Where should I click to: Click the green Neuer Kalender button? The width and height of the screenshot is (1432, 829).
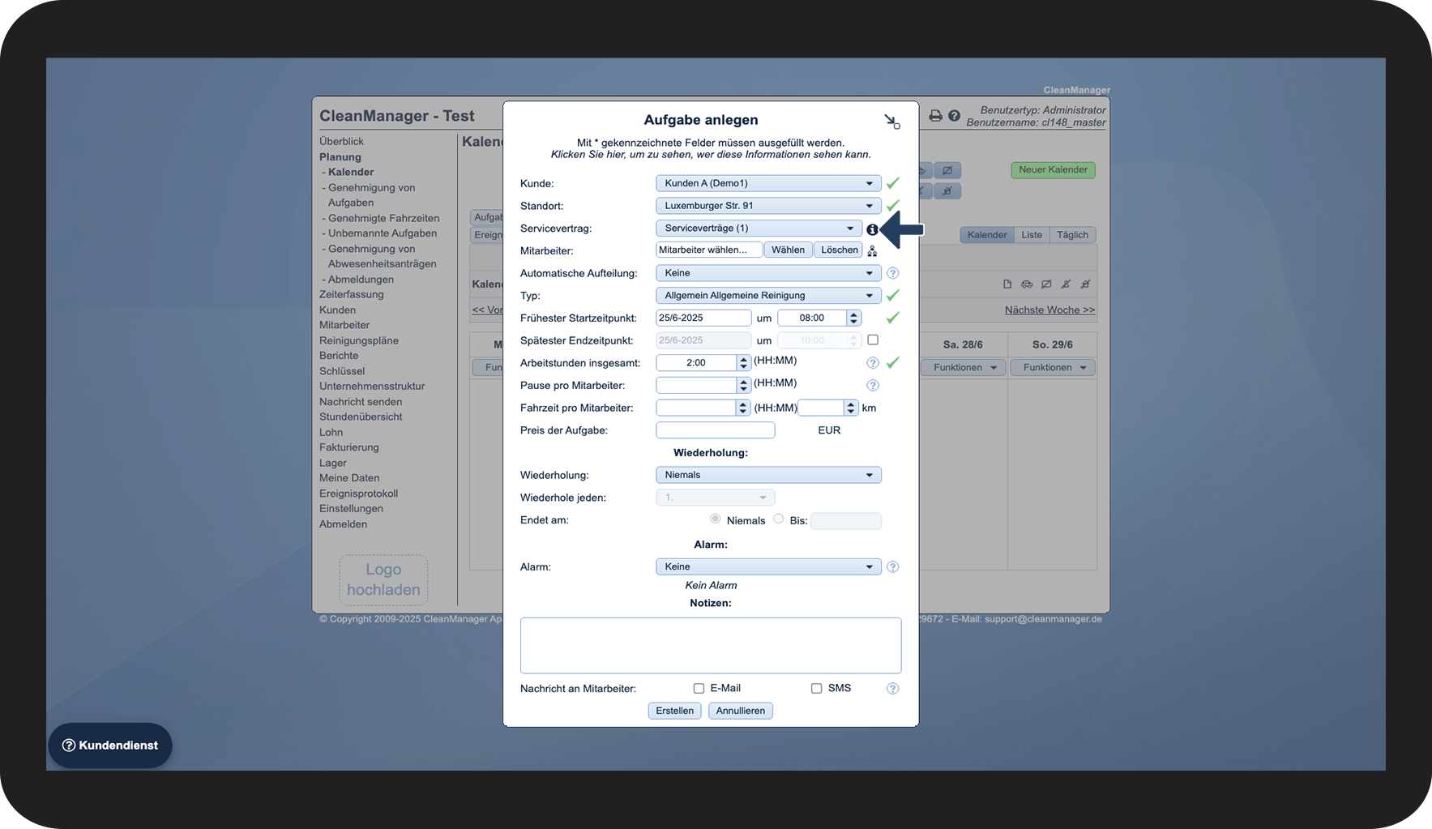1053,170
